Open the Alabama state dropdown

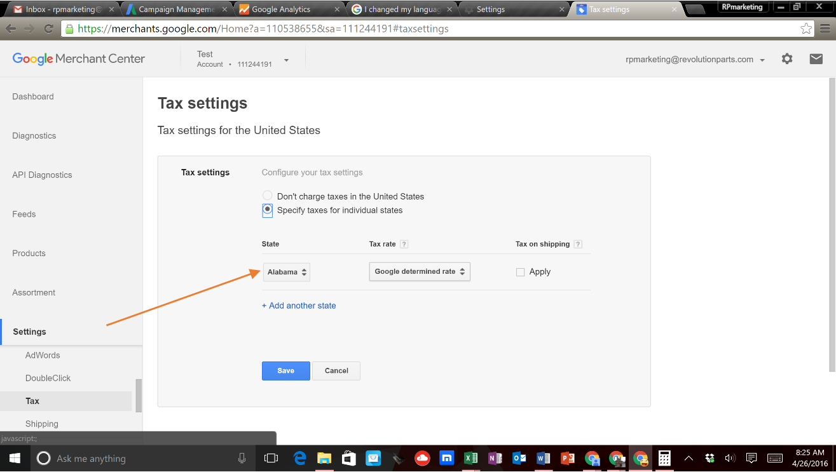pos(286,272)
